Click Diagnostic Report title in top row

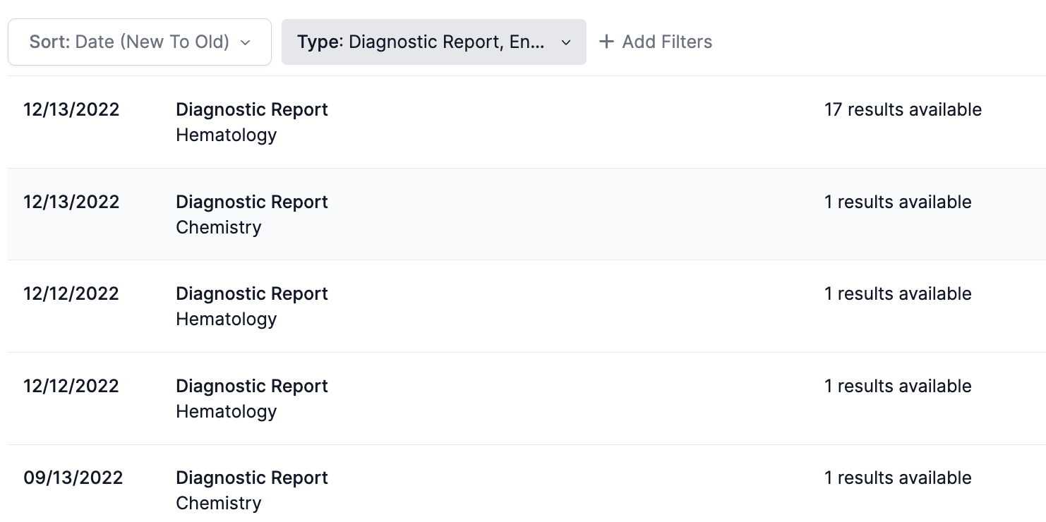251,109
